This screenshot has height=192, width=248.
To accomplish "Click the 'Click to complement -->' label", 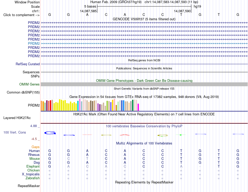I will click(x=21, y=15).
